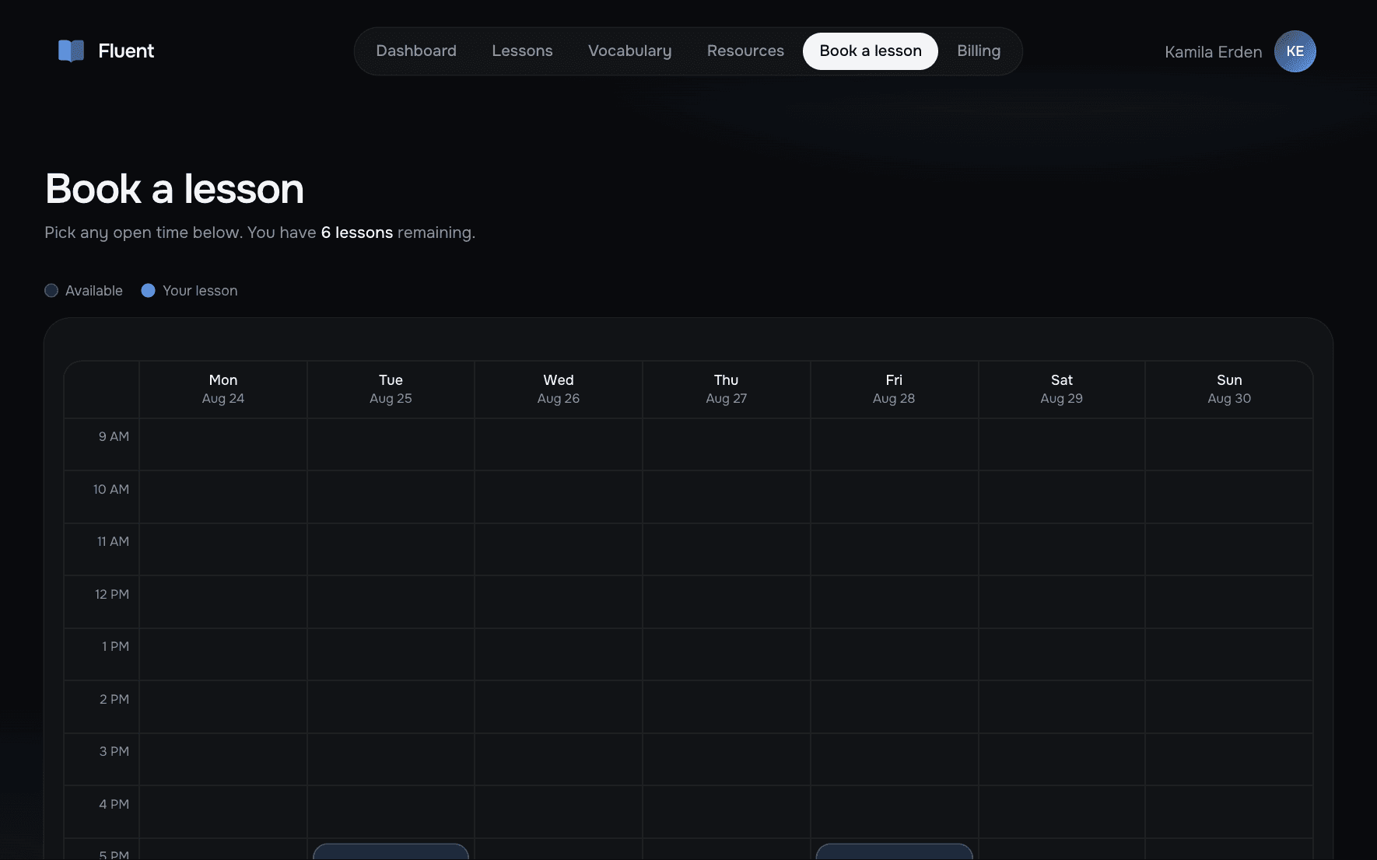Open the Resources tab
The width and height of the screenshot is (1377, 860).
coord(745,51)
